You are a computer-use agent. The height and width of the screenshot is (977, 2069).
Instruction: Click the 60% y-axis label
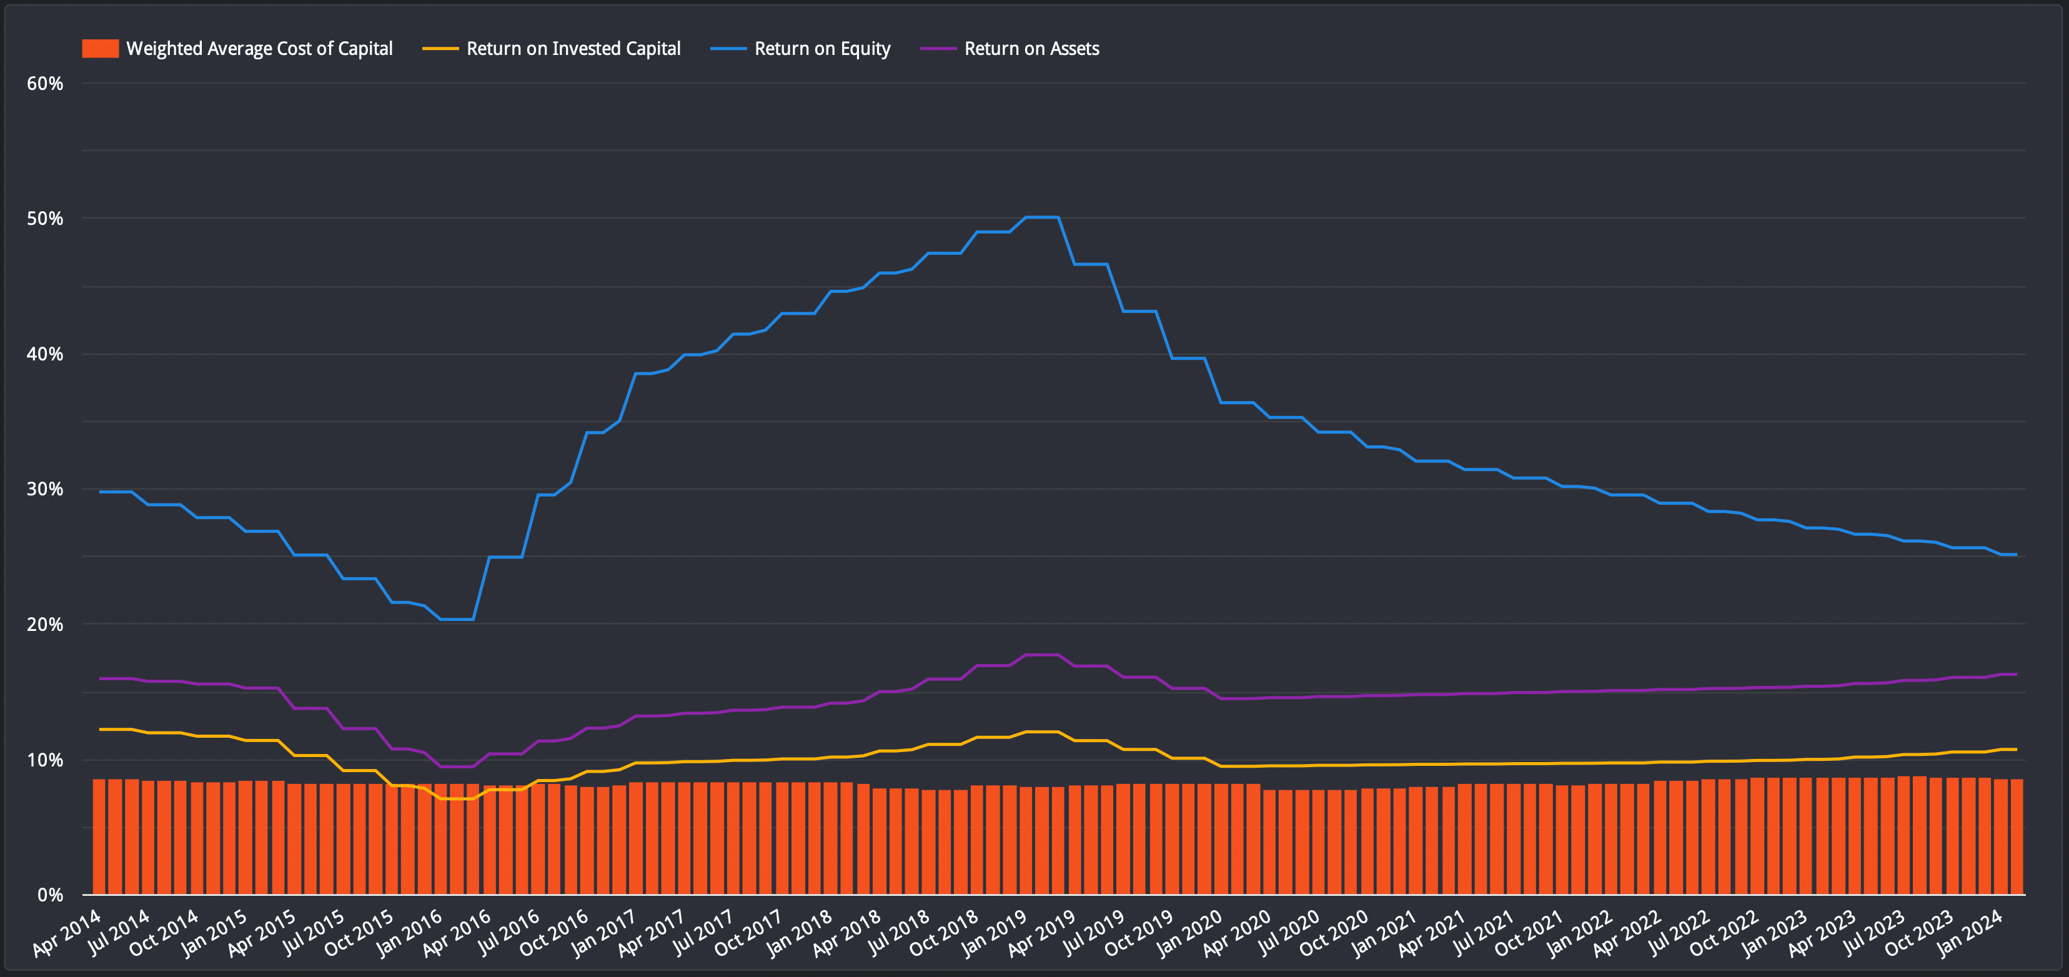click(x=44, y=84)
